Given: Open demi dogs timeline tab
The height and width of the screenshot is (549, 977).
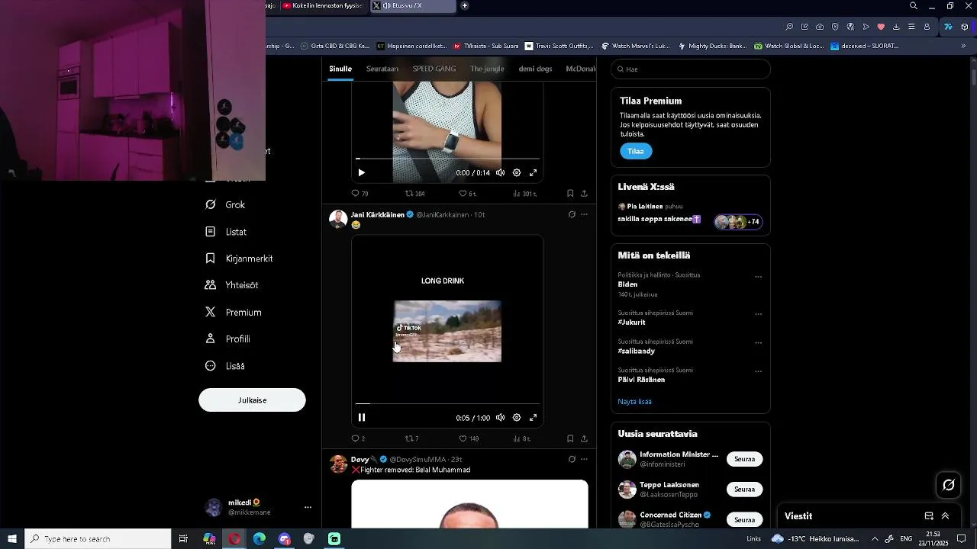Looking at the screenshot, I should click(x=535, y=69).
